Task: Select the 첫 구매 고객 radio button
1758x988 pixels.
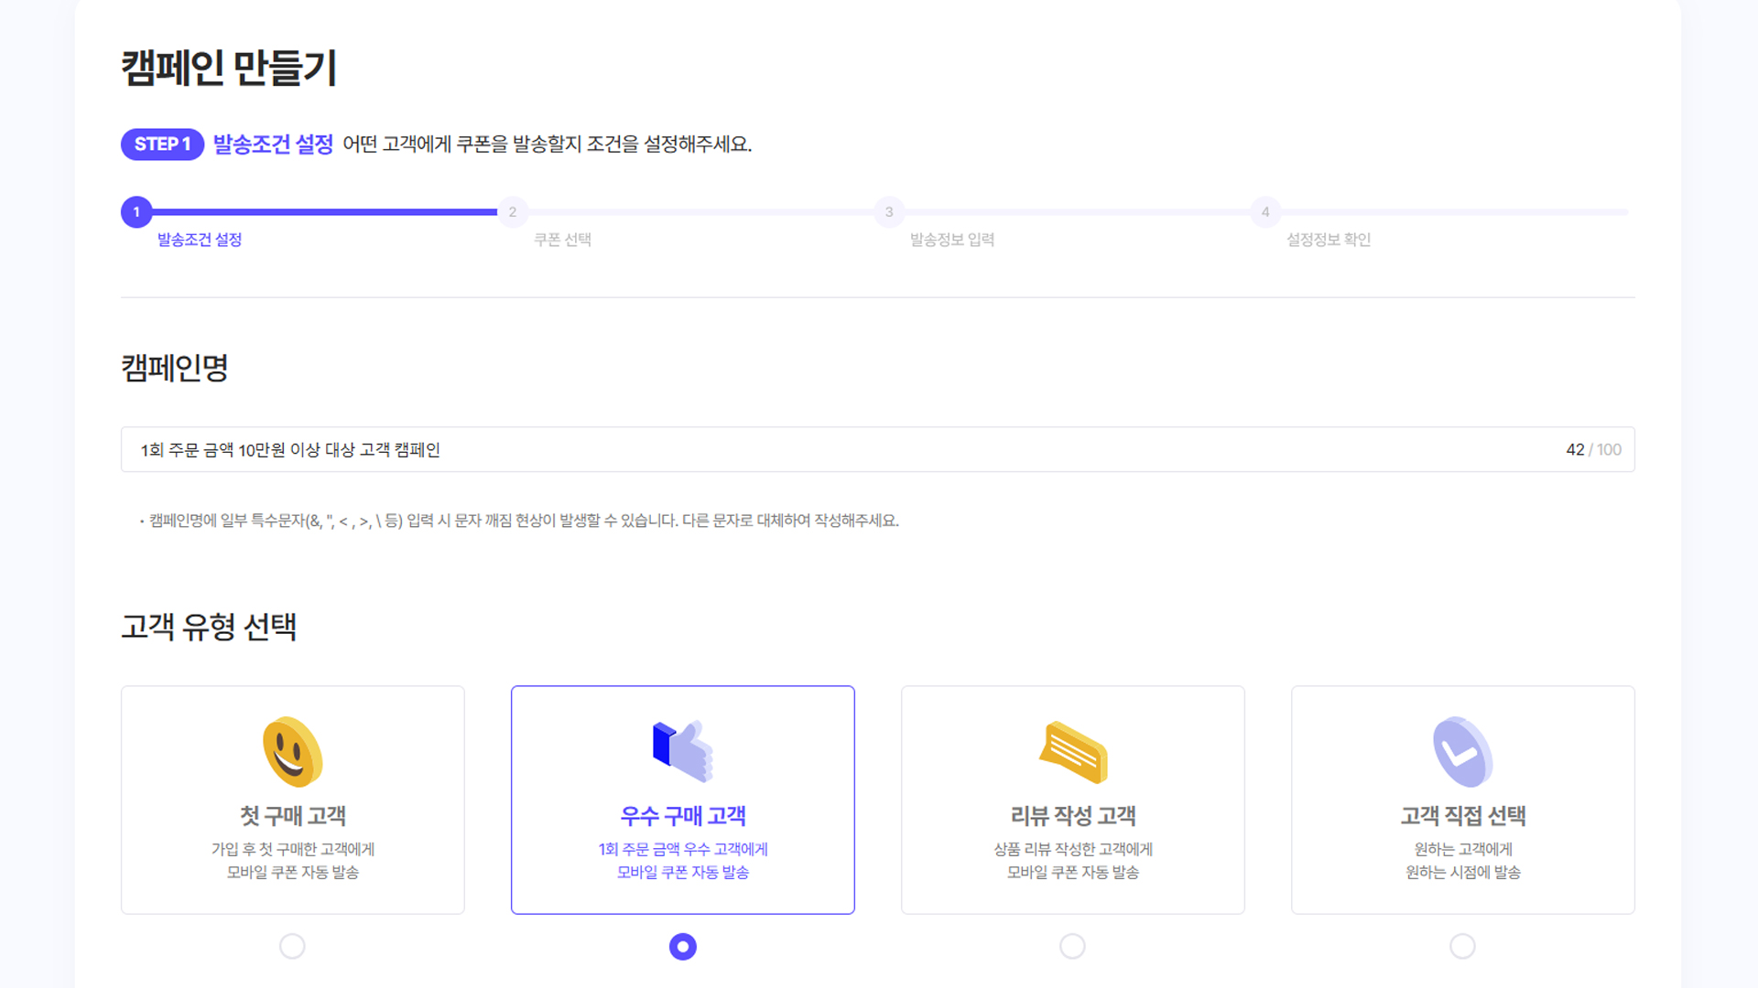Action: click(x=292, y=946)
